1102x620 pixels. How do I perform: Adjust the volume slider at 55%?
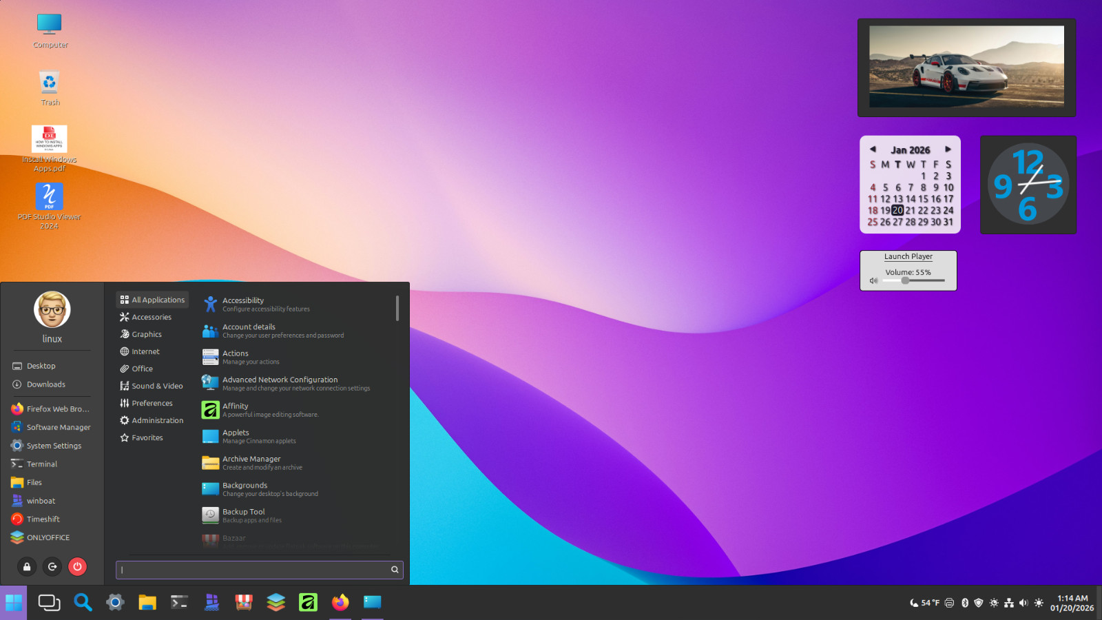tap(913, 280)
